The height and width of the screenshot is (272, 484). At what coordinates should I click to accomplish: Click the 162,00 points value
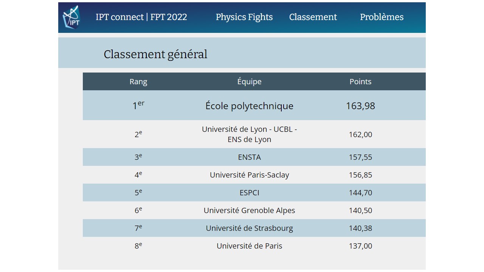click(360, 134)
